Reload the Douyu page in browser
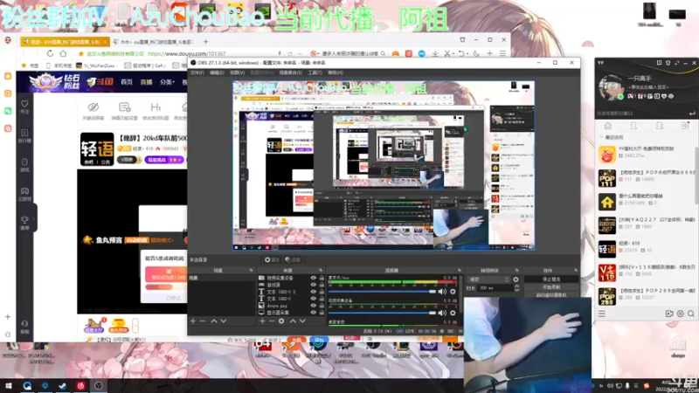This screenshot has height=393, width=699. click(50, 53)
